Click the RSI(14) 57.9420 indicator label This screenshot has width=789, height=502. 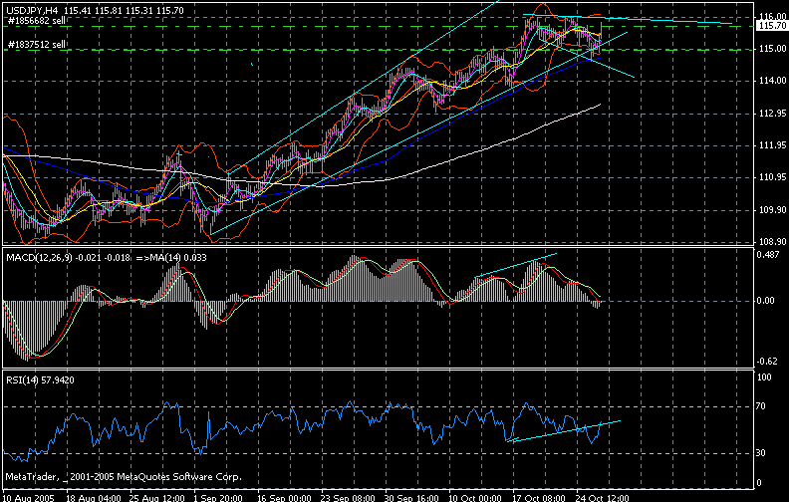(x=40, y=380)
